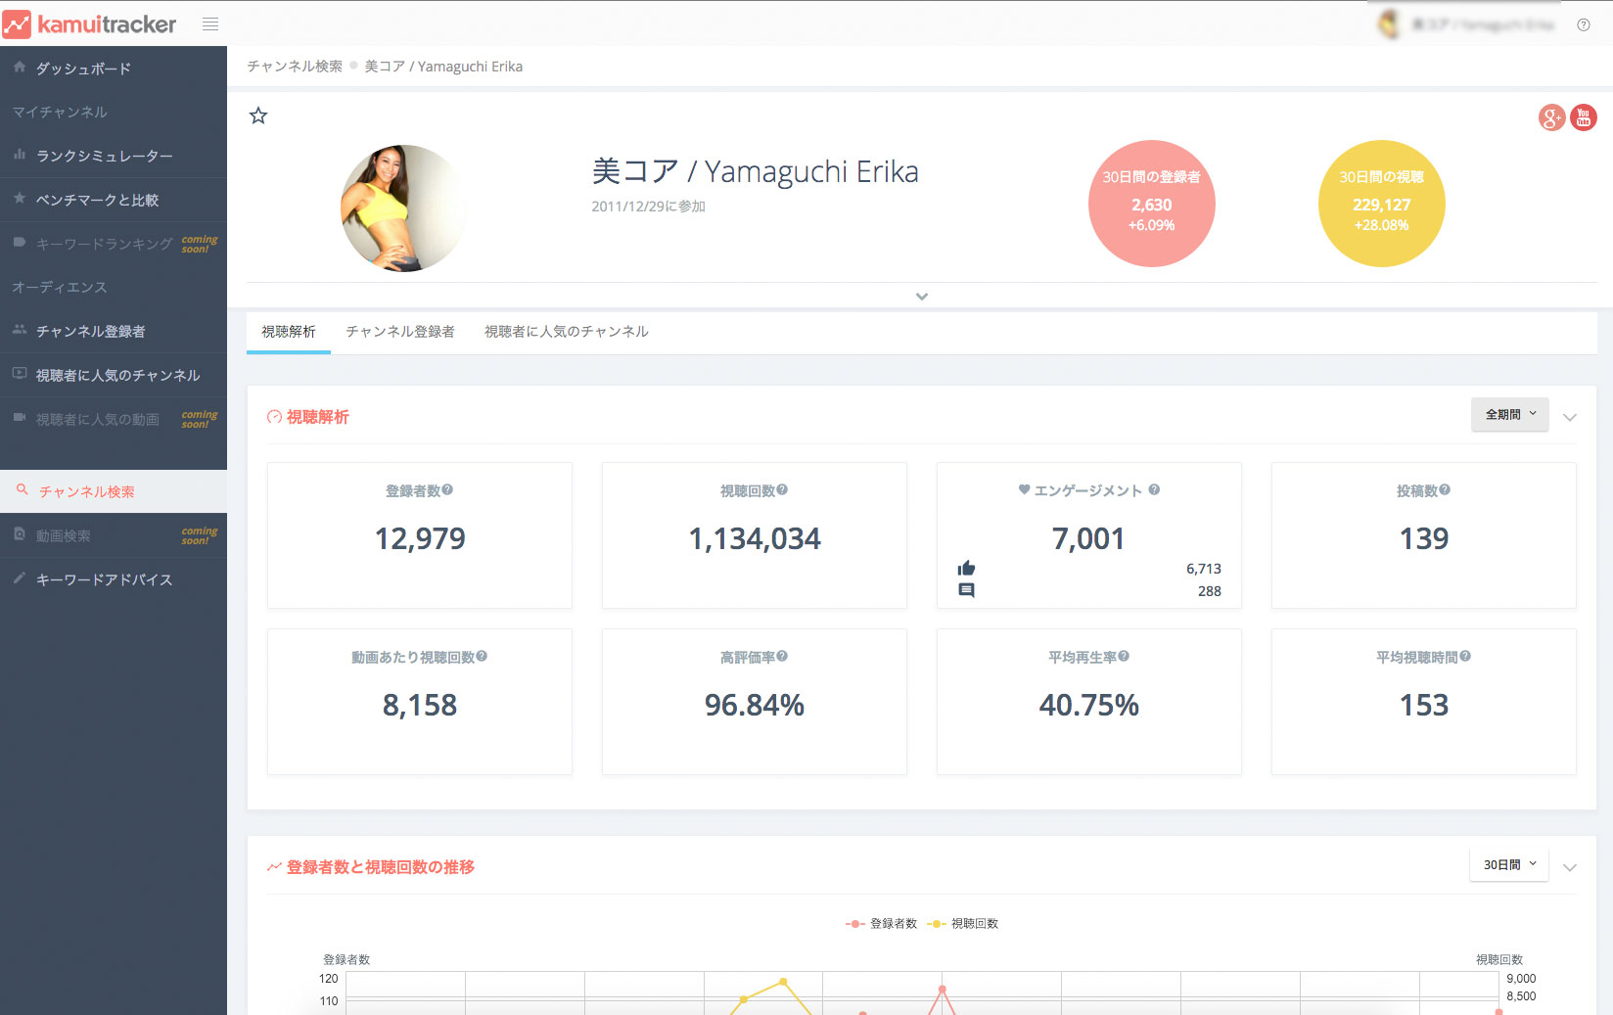Click the チャンネル検索 breadcrumb link
1613x1015 pixels.
295,67
